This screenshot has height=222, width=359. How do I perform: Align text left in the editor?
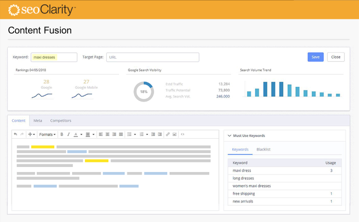[101, 134]
